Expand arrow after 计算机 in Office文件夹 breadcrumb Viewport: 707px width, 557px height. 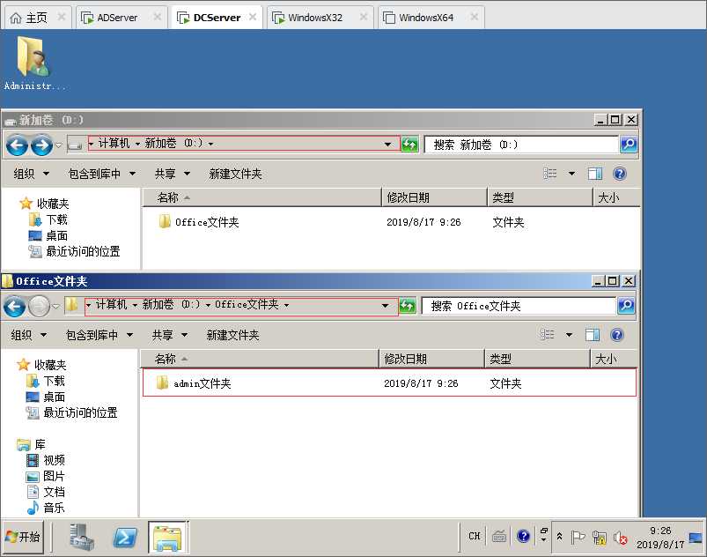135,306
